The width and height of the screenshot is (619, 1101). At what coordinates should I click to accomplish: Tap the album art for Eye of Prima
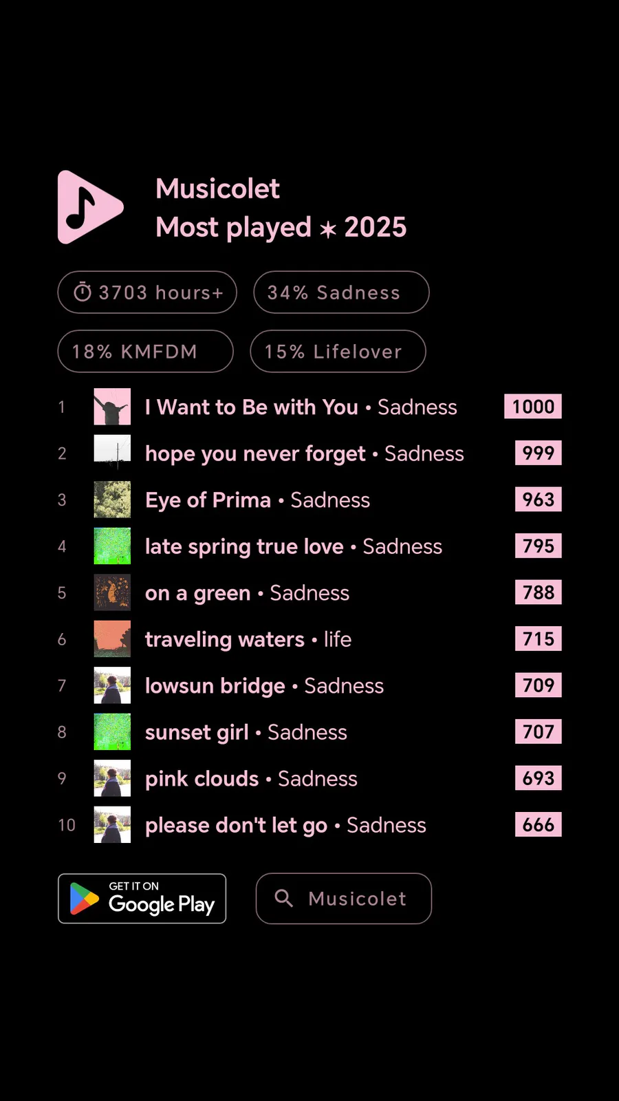pos(112,500)
